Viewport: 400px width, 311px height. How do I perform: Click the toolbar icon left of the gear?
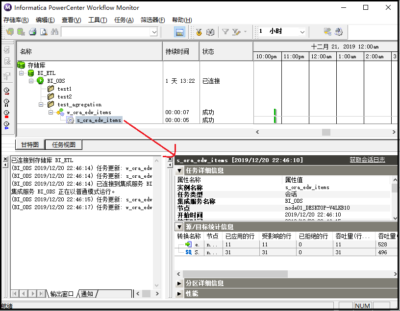coord(327,32)
